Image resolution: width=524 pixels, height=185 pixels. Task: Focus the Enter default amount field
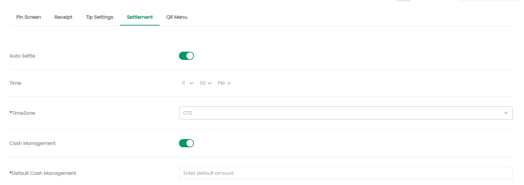[346, 173]
